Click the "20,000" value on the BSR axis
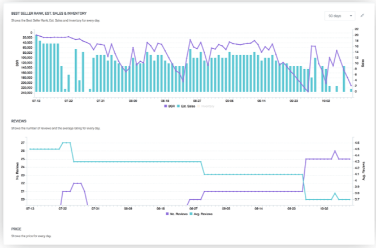The width and height of the screenshot is (376, 248). pyautogui.click(x=28, y=38)
